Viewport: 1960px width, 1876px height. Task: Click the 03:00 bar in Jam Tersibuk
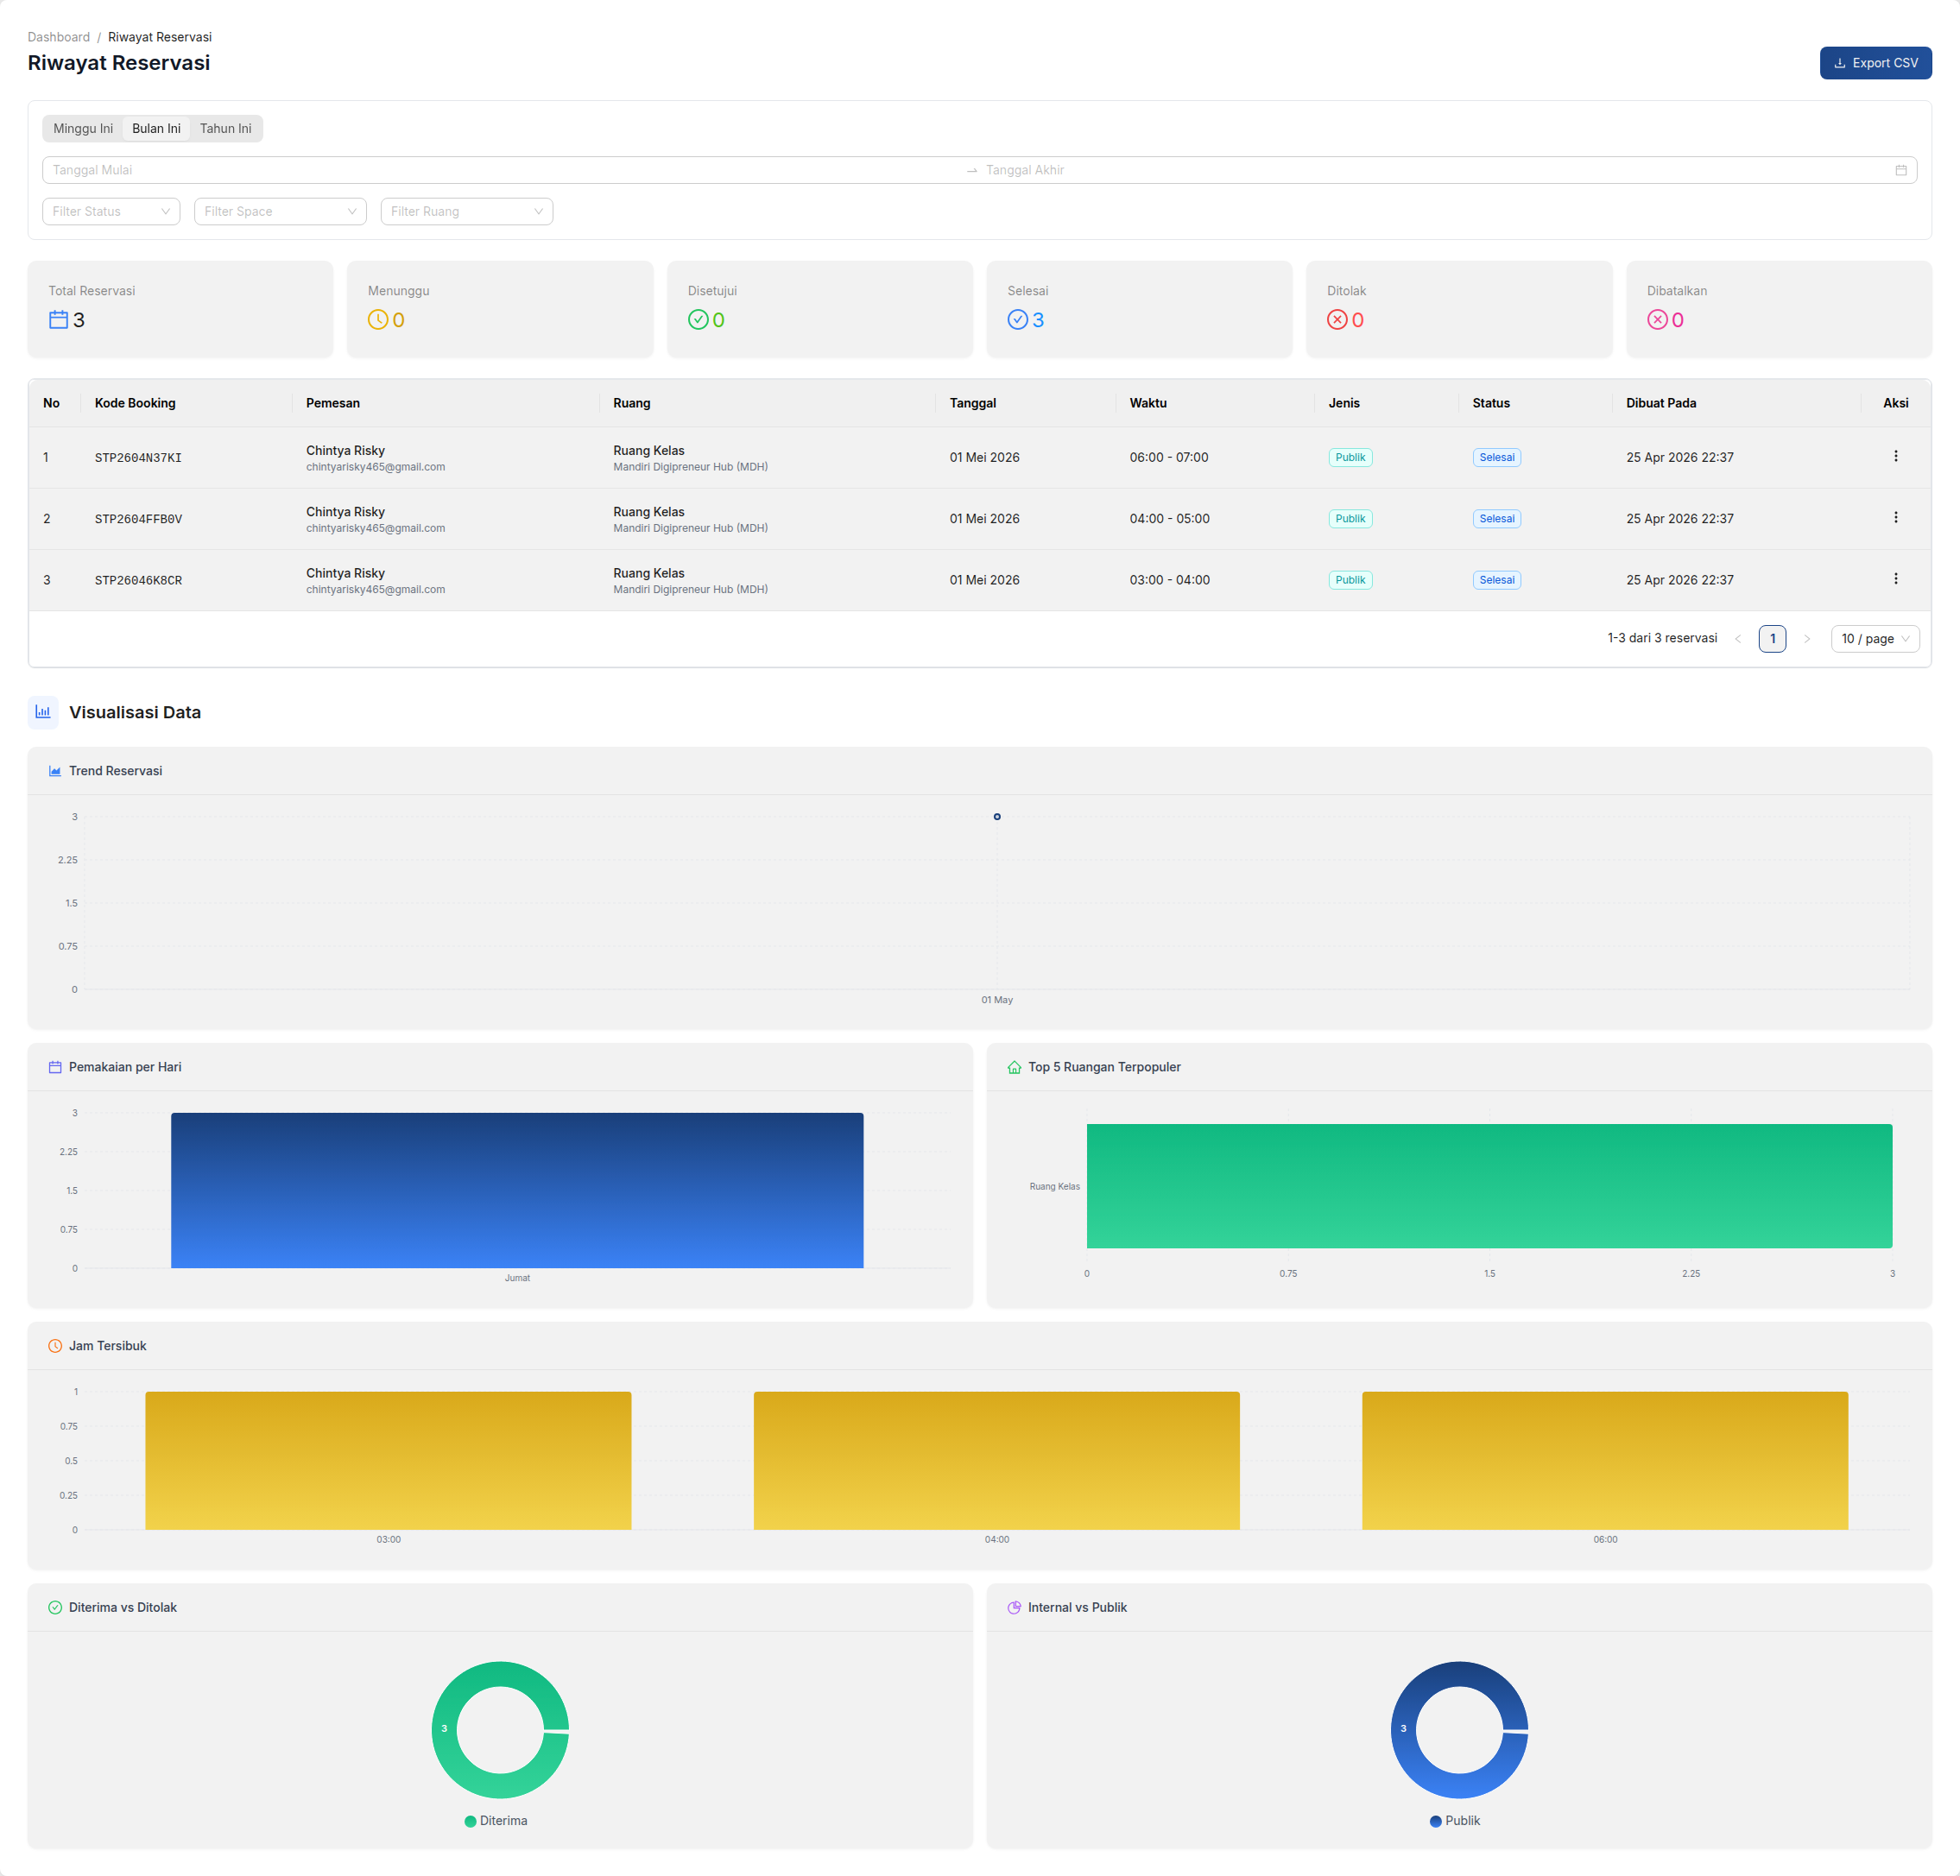[388, 1461]
